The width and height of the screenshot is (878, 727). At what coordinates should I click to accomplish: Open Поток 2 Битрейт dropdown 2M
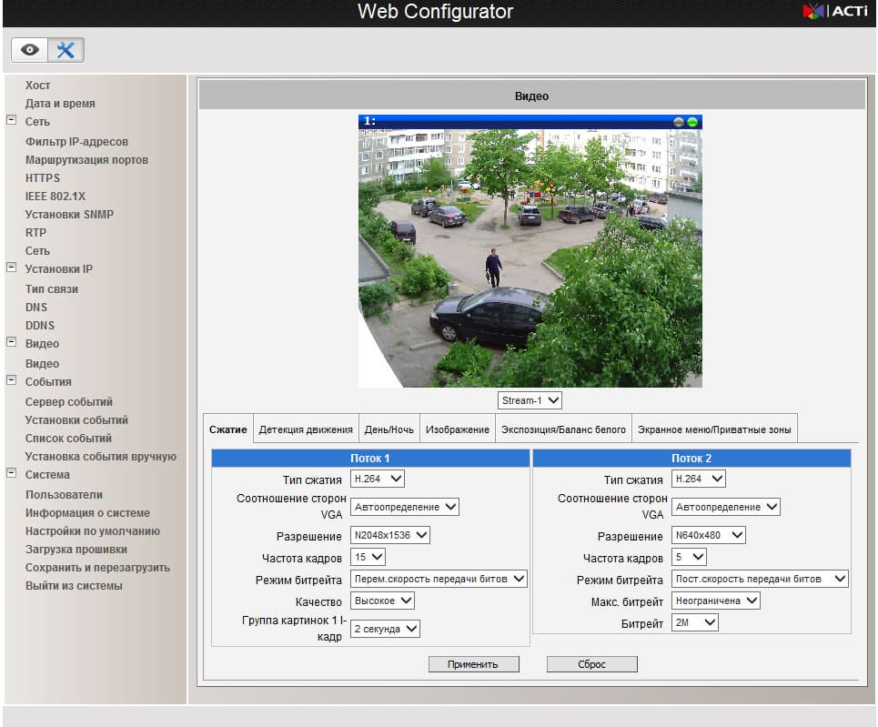(x=695, y=622)
